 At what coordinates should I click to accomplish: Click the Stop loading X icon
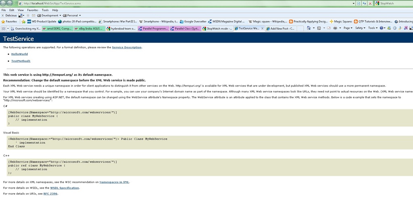tap(370, 3)
